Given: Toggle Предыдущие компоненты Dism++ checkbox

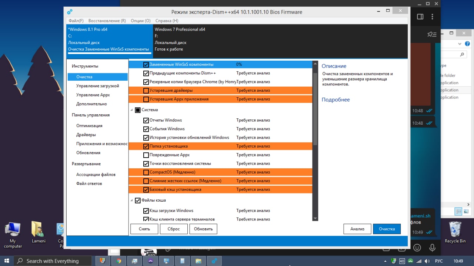Looking at the screenshot, I should click(146, 73).
